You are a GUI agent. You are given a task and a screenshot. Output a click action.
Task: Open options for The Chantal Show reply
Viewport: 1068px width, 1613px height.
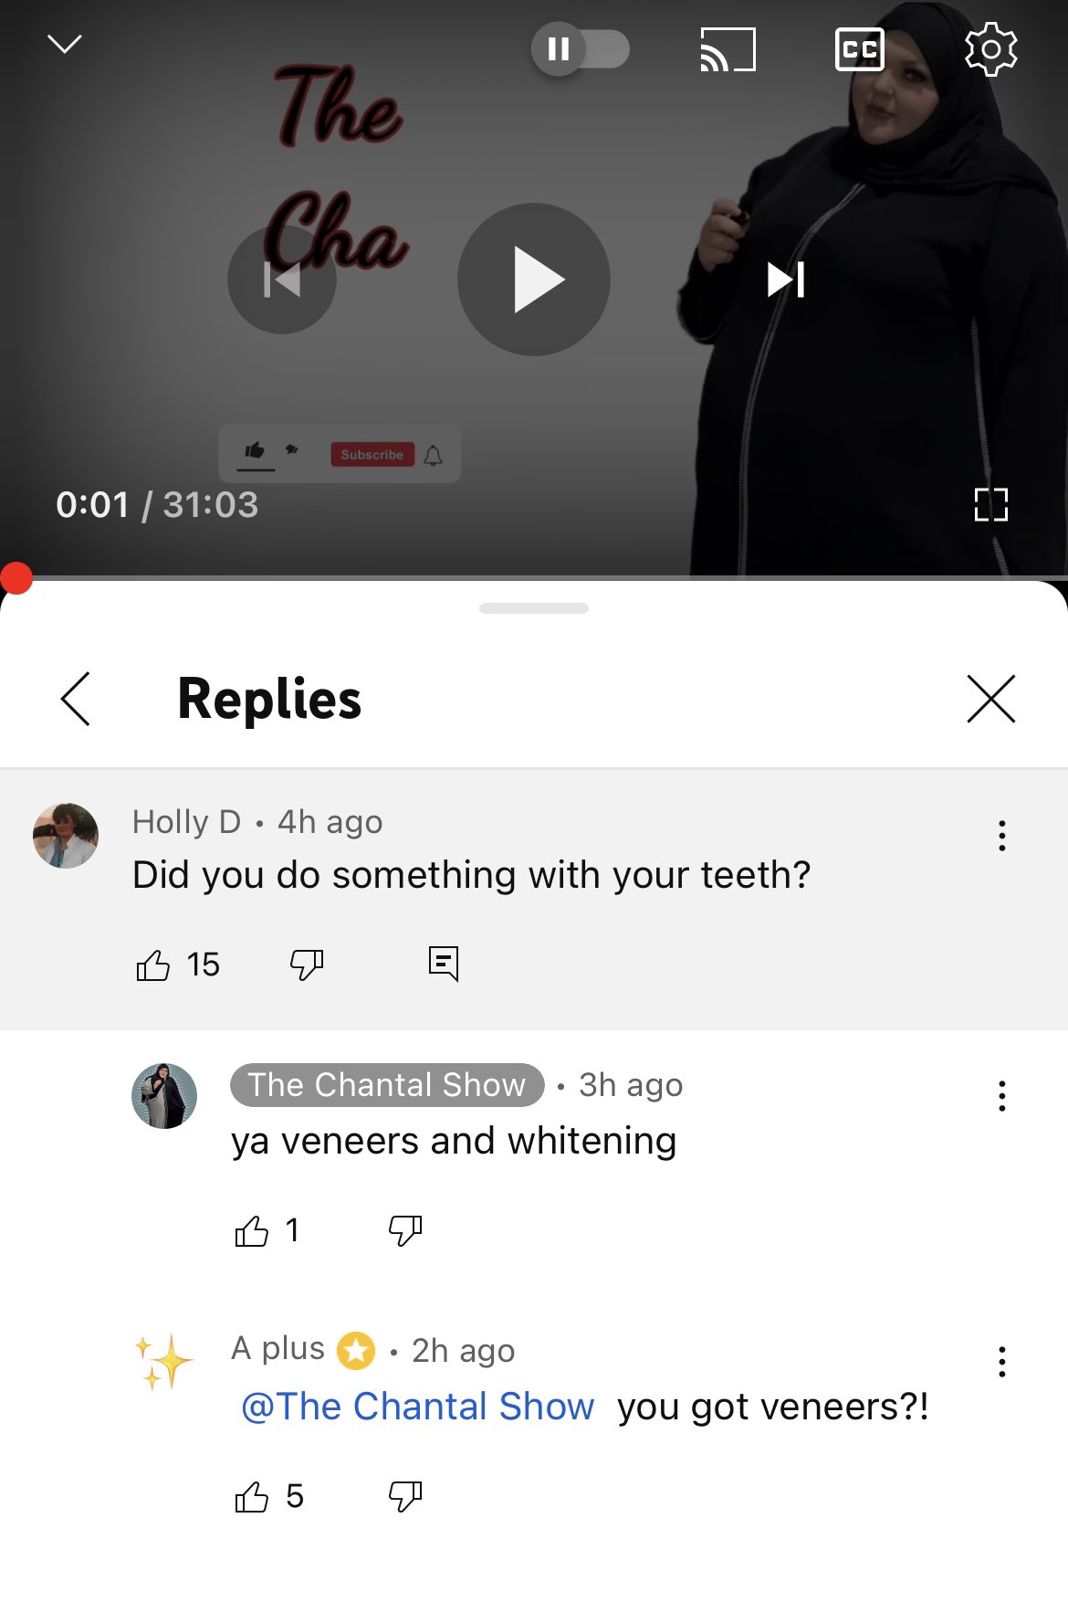[1002, 1096]
